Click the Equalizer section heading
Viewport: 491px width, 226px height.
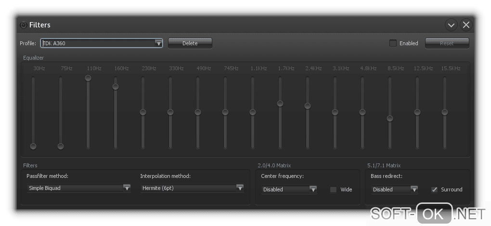tap(34, 58)
